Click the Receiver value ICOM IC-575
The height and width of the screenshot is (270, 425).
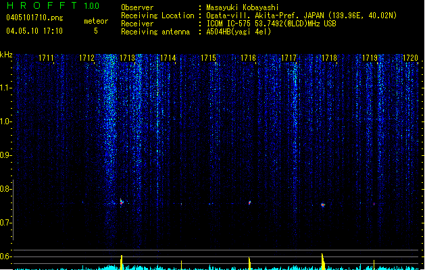pos(229,24)
